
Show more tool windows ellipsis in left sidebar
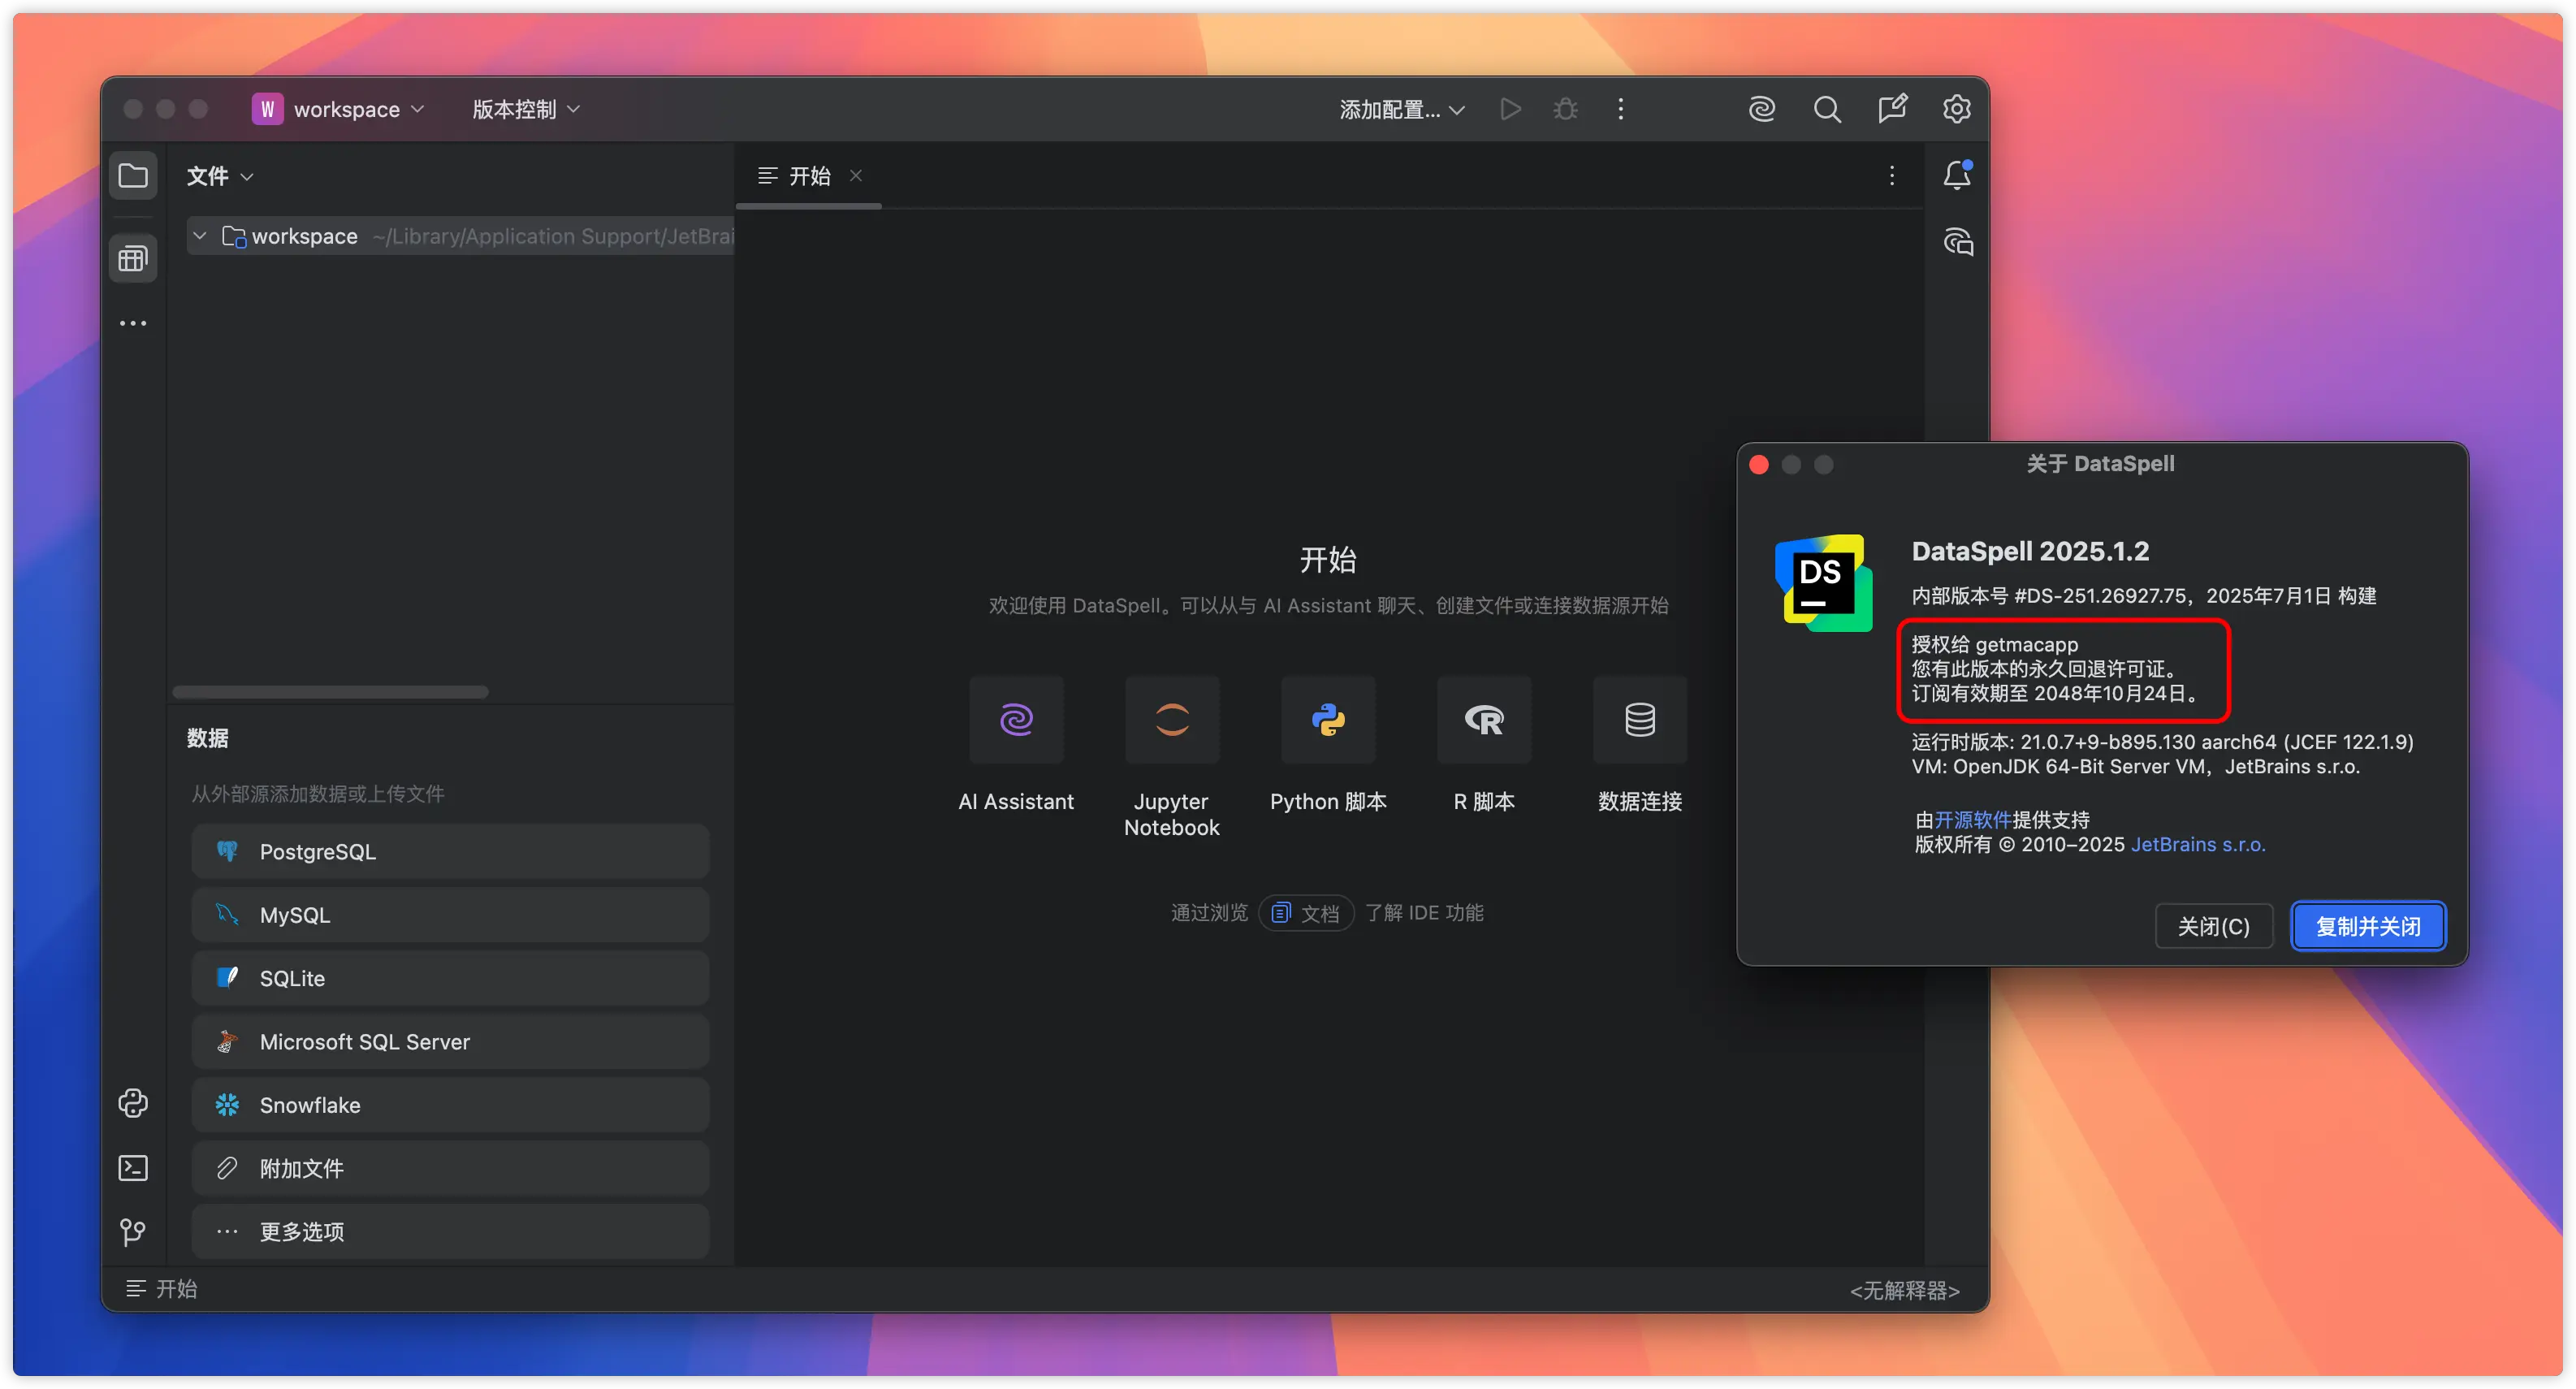133,323
